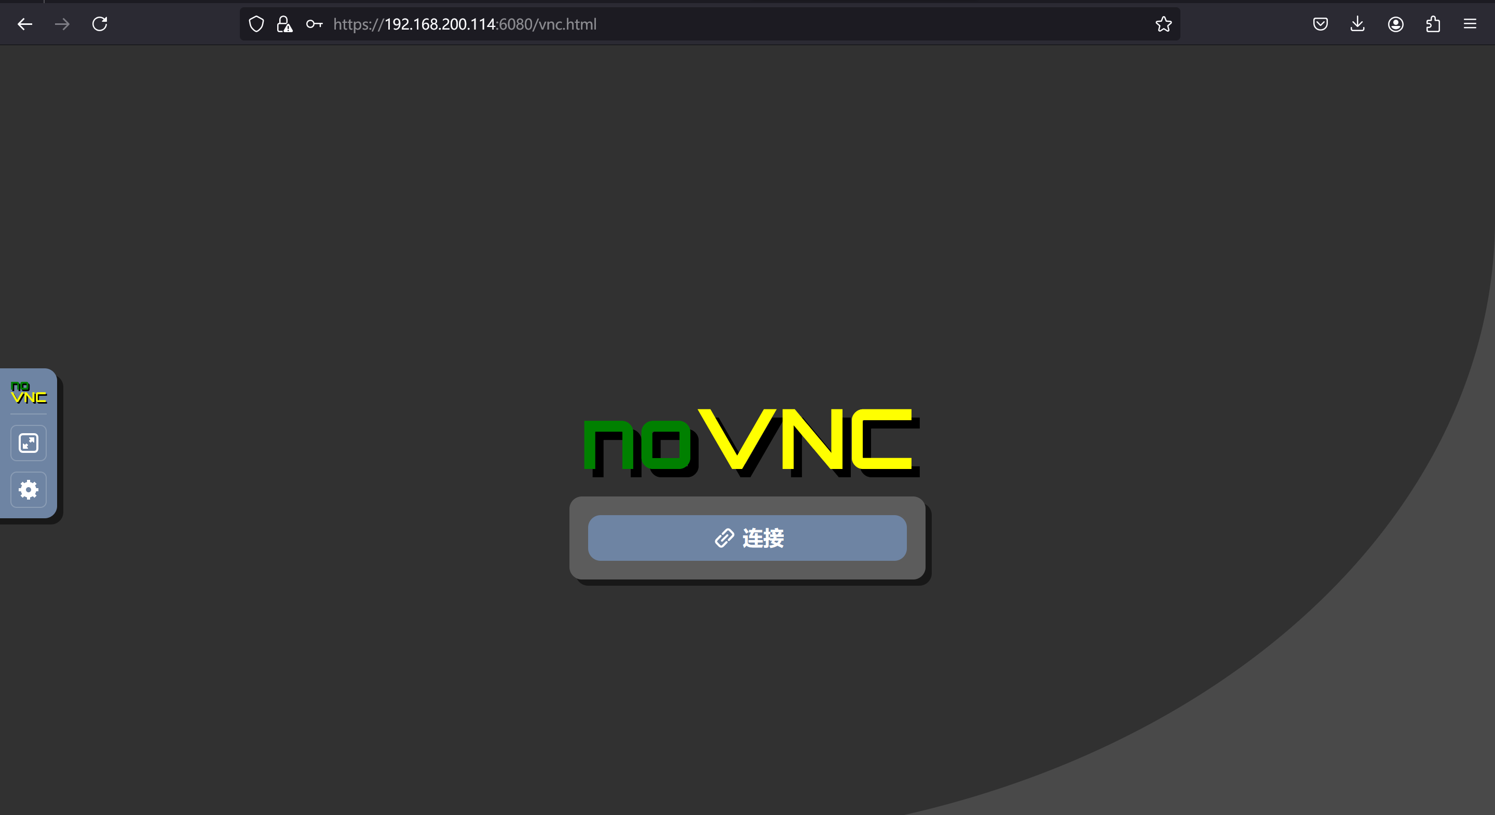Screen dimensions: 1495x815
Task: Click the URL address bar
Action: click(x=697, y=24)
